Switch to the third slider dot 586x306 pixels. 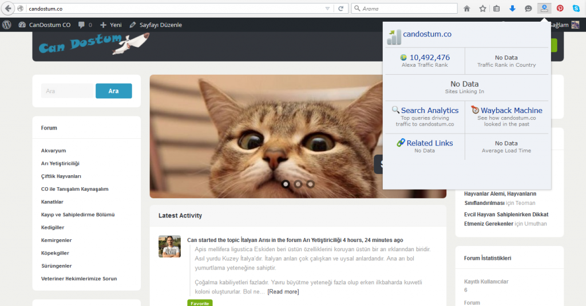310,184
